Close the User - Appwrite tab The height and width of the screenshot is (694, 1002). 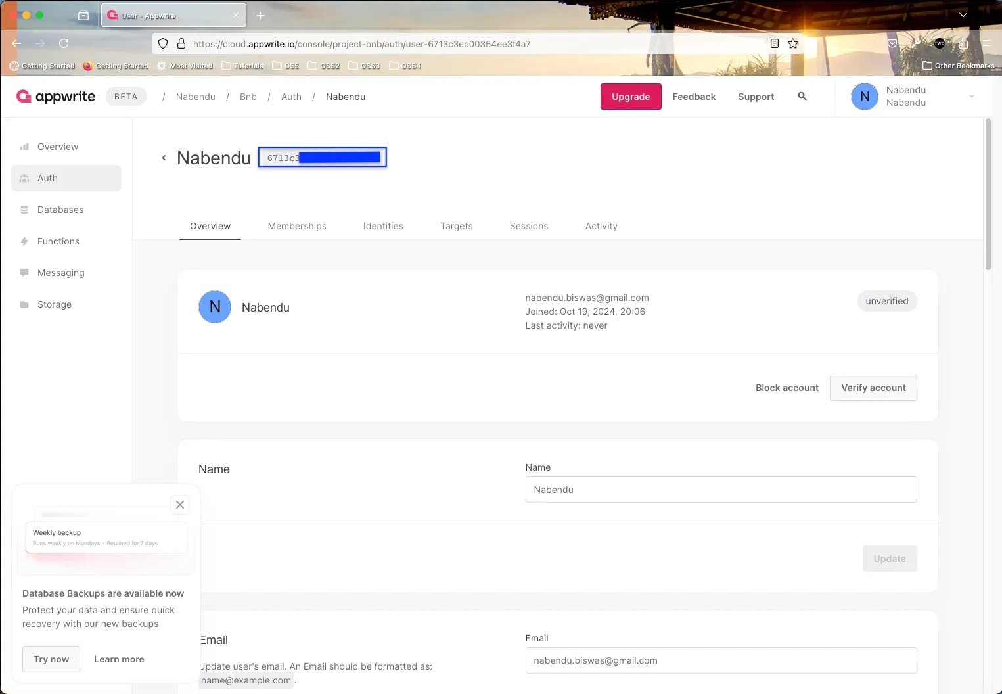click(x=237, y=15)
